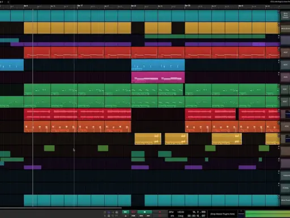Open the 4OSC plugin on pink clip track
This screenshot has width=290, height=218.
(x=285, y=77)
